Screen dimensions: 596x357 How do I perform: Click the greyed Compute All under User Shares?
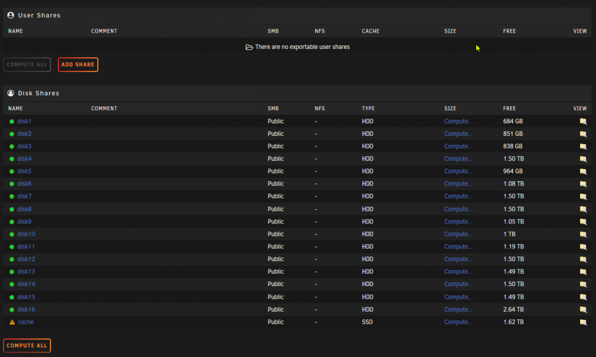[x=27, y=64]
